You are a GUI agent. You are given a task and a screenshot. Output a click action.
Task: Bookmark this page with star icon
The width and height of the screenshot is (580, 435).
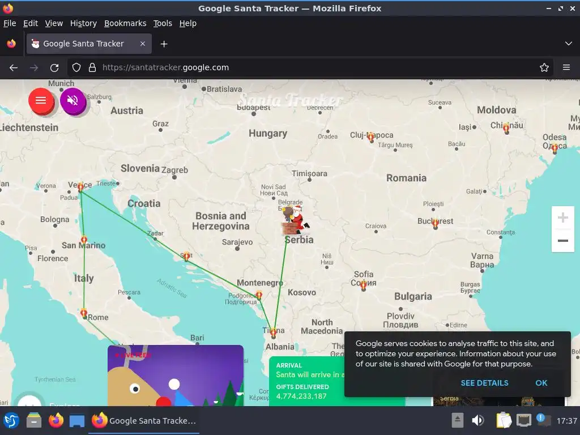pyautogui.click(x=544, y=68)
